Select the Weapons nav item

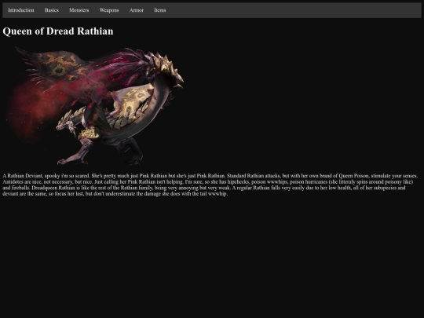109,10
